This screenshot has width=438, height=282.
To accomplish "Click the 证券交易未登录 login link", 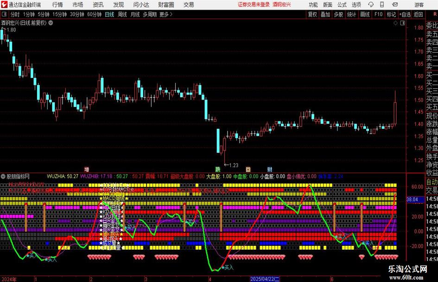I will pyautogui.click(x=254, y=5).
